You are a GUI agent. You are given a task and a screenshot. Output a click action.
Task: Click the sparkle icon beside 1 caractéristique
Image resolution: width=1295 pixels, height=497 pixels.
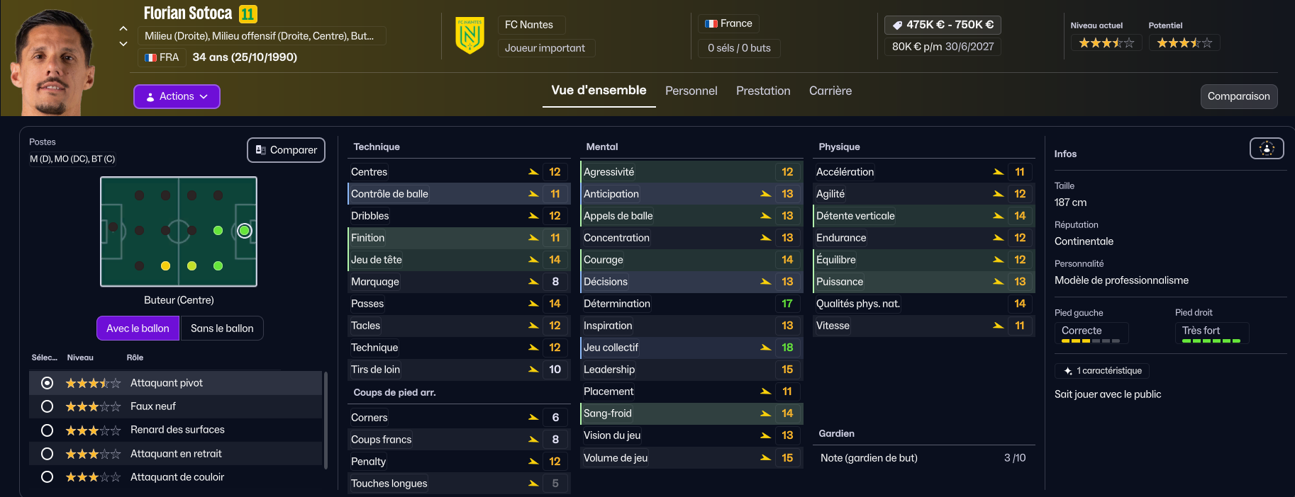point(1067,371)
